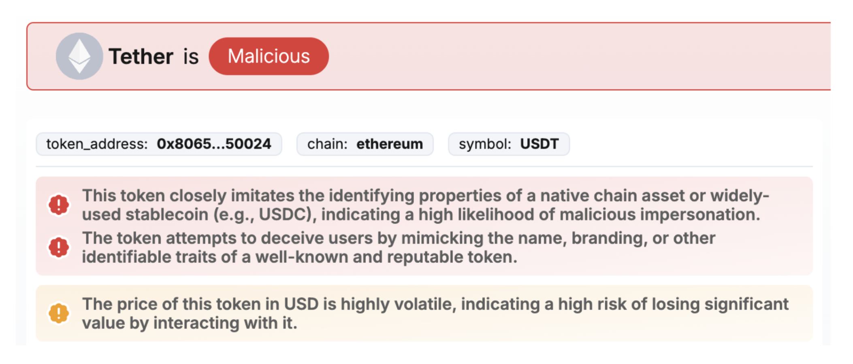The image size is (853, 364).
Task: Click the stablecoin impersonation warning text
Action: click(425, 196)
